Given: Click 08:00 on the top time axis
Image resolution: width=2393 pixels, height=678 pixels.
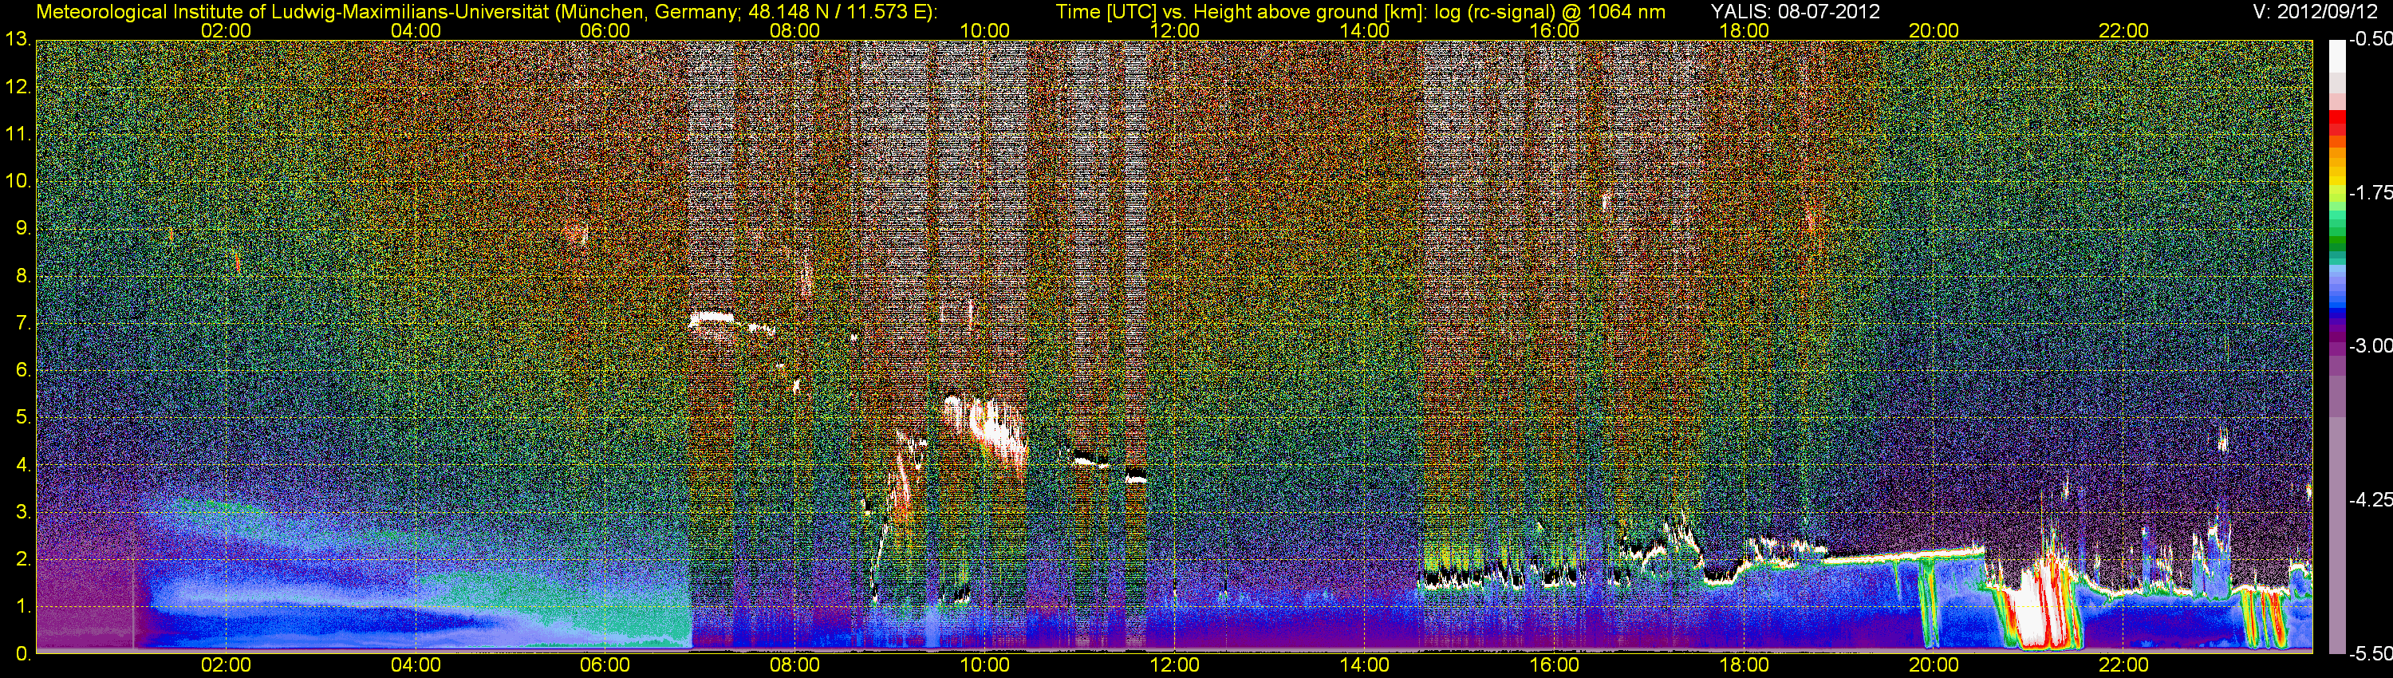Looking at the screenshot, I should pyautogui.click(x=795, y=30).
